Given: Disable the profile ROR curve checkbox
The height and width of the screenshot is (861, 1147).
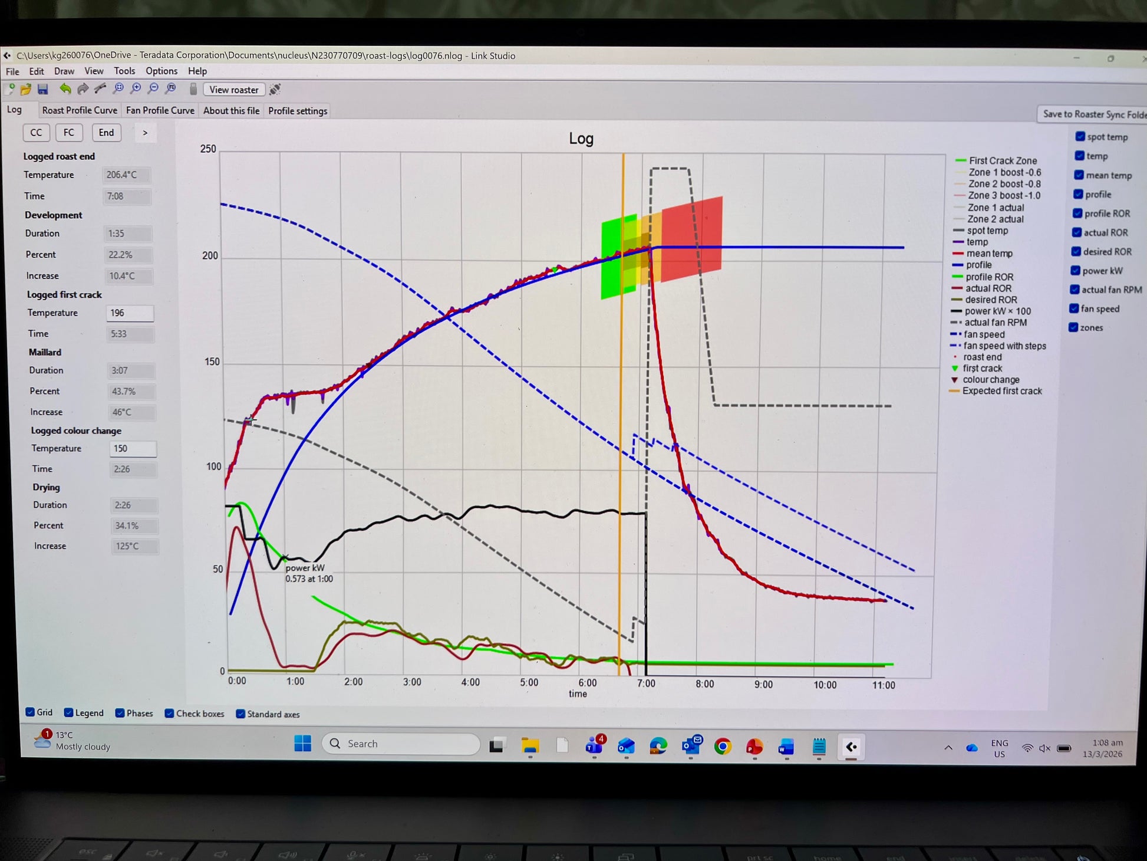Looking at the screenshot, I should pyautogui.click(x=1077, y=213).
